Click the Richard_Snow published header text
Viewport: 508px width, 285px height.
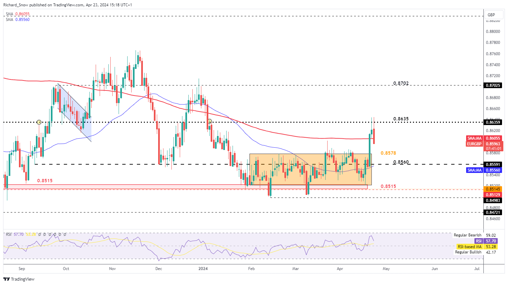(67, 5)
